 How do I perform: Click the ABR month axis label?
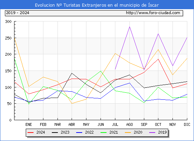click(72, 124)
